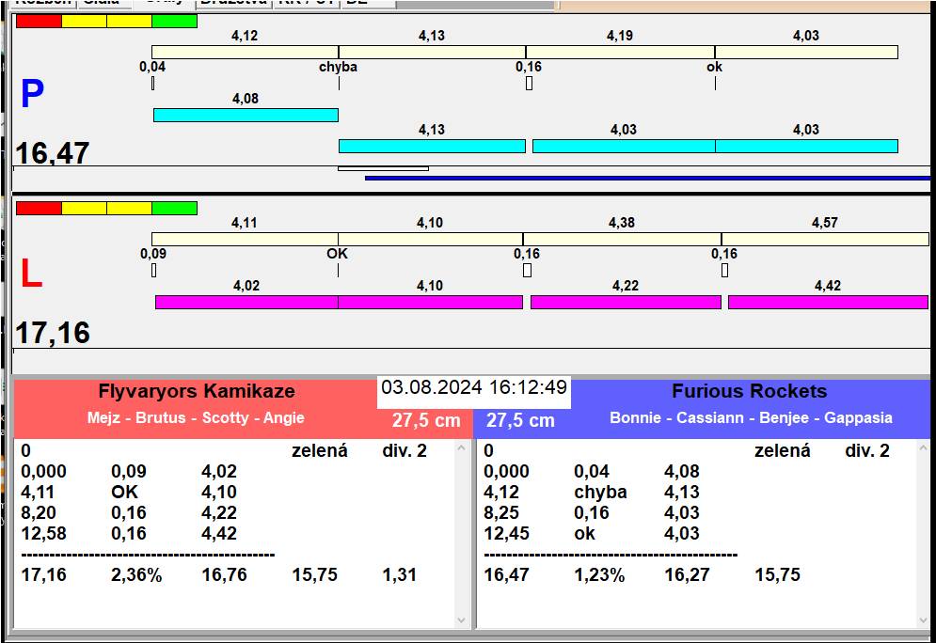Select the green light in lane L
This screenshot has height=643, width=936.
174,208
